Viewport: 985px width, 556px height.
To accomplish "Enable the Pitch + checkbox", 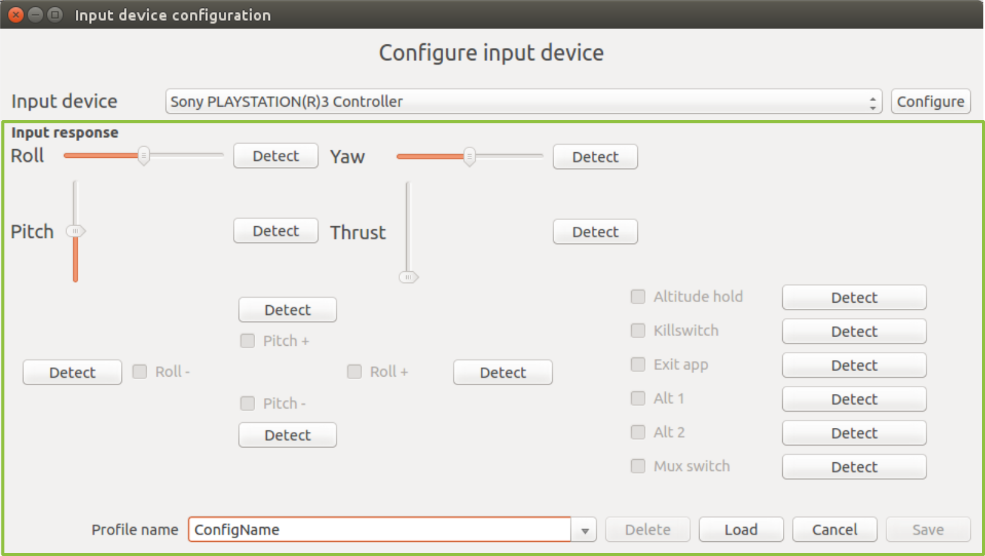I will pos(247,340).
